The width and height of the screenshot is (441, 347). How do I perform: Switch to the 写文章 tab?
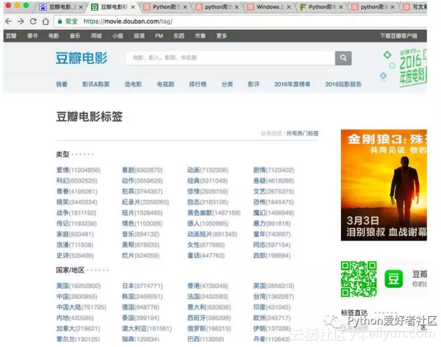415,7
